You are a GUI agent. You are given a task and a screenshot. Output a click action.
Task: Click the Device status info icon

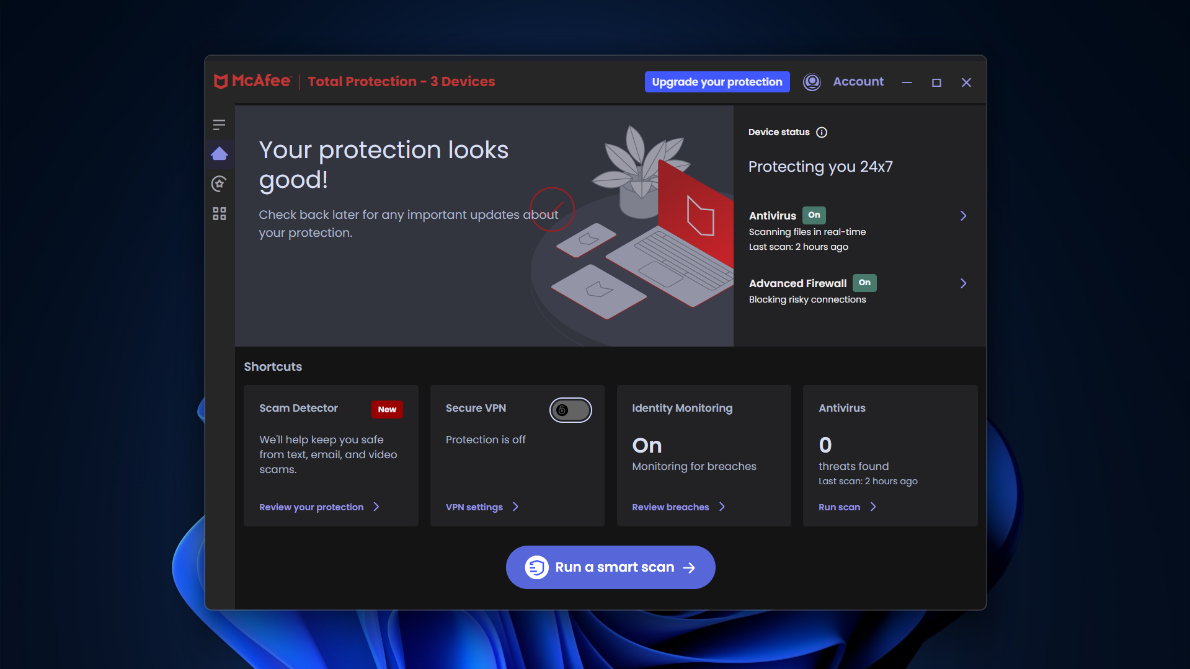click(822, 132)
